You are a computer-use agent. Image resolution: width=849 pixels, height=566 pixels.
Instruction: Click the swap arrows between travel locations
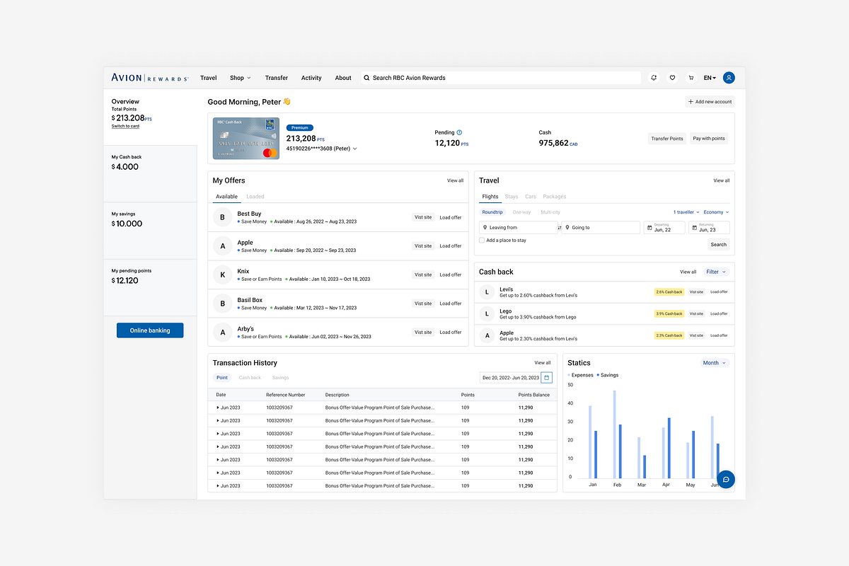click(560, 228)
